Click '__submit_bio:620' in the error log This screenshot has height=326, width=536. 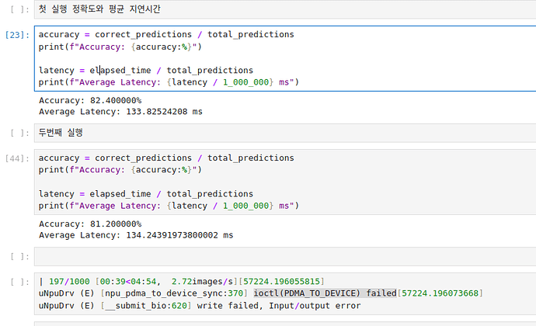tap(146, 306)
